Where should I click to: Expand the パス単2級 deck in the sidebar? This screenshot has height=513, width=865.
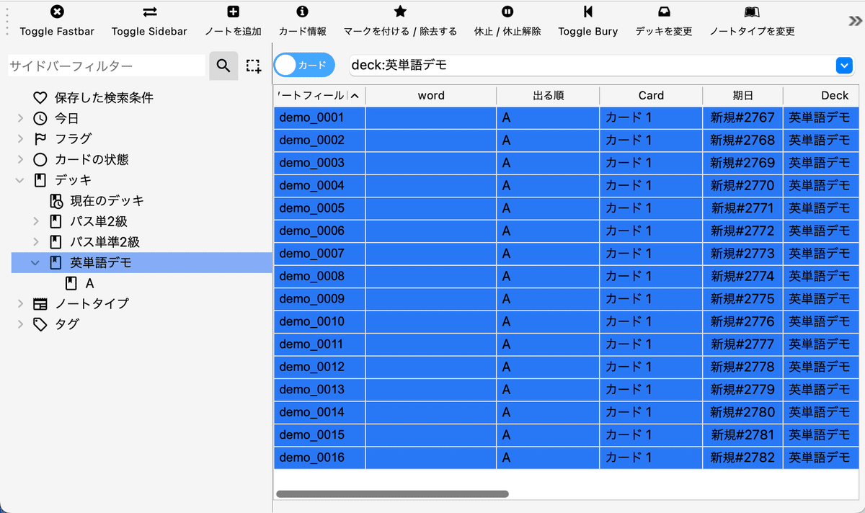coord(35,221)
